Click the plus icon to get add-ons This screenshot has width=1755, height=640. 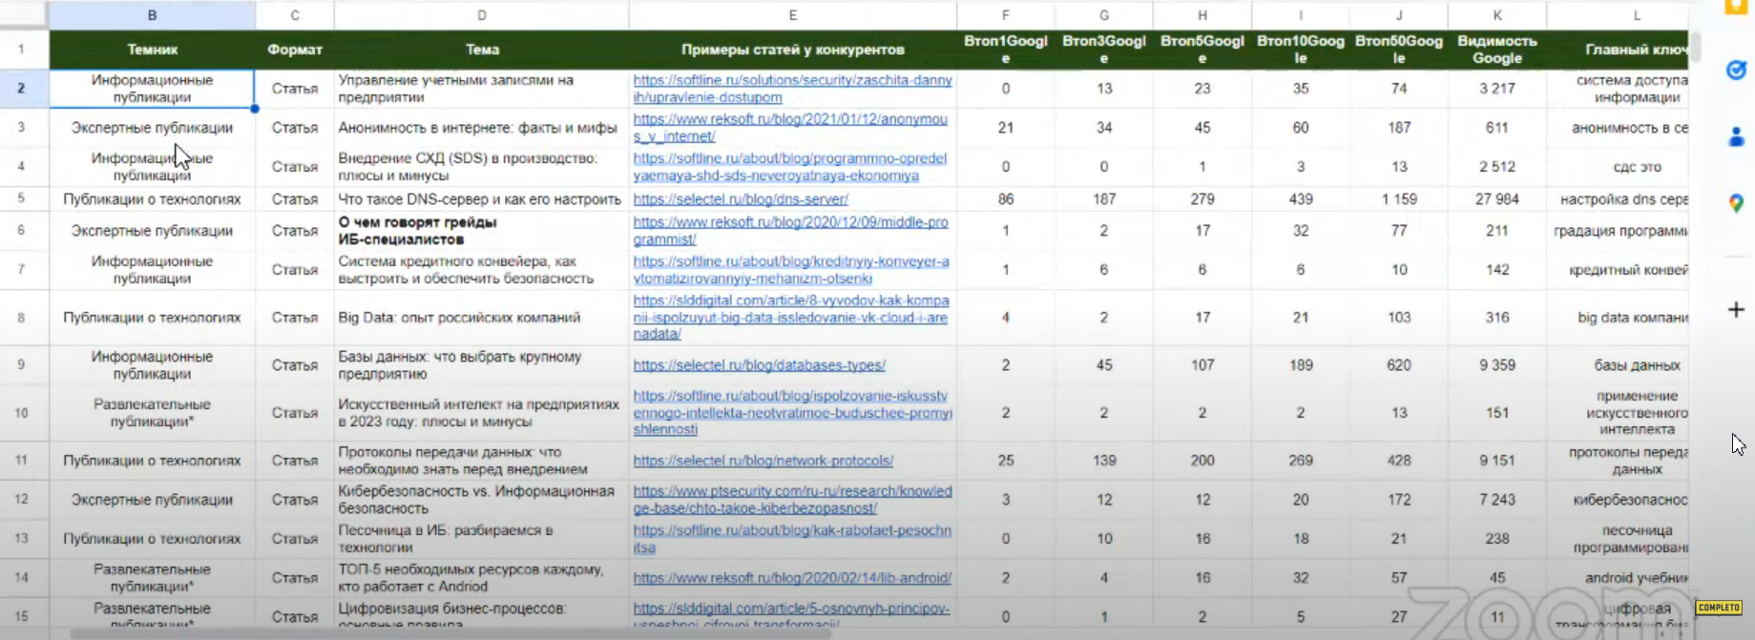point(1736,310)
